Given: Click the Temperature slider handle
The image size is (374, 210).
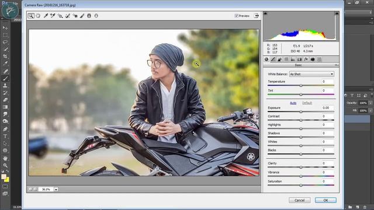Looking at the screenshot, I should point(301,86).
